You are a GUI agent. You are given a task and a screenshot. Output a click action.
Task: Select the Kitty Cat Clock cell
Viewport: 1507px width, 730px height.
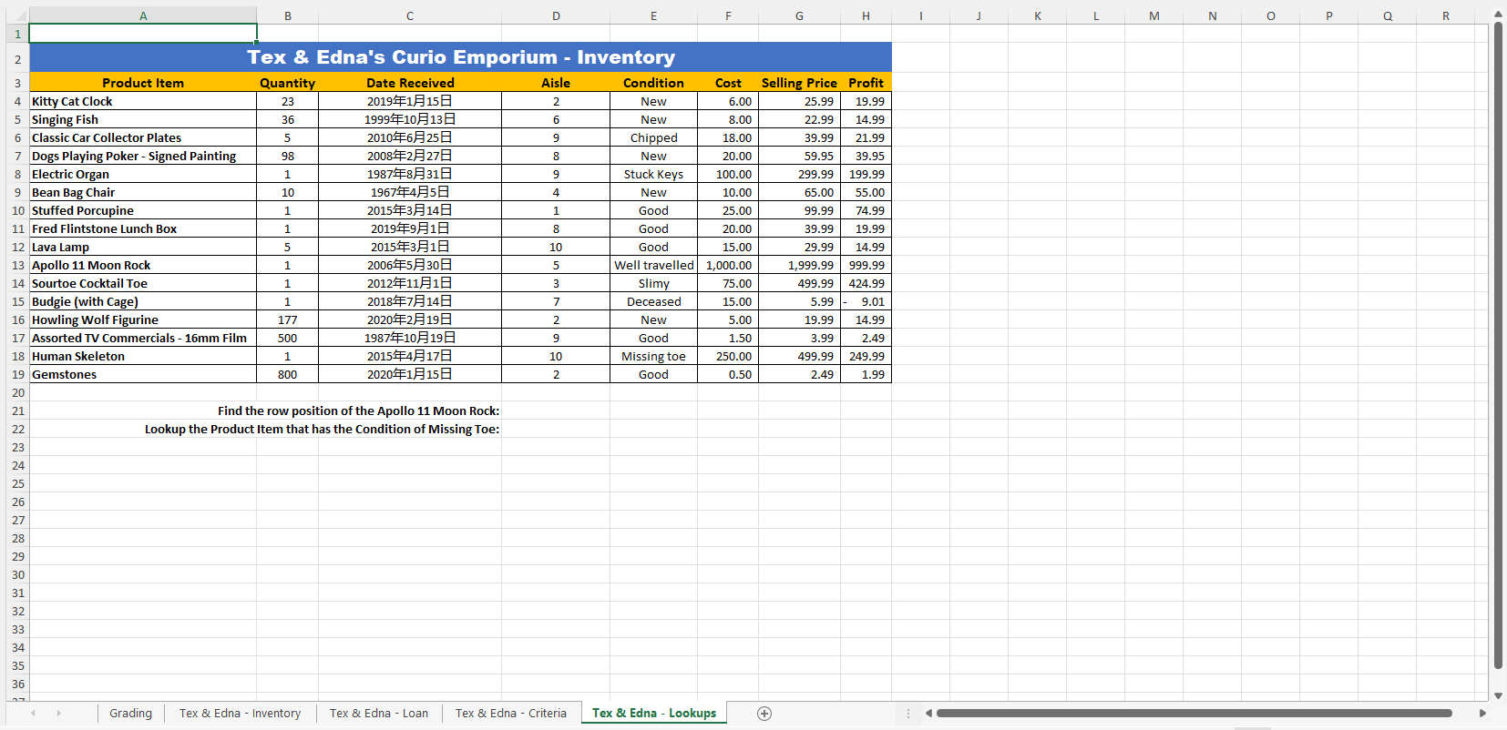tap(143, 101)
